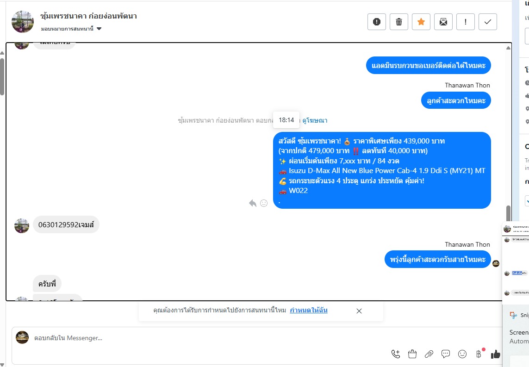Open the emoji picker in reply bar
Viewport: 529px width, 367px height.
pyautogui.click(x=462, y=354)
